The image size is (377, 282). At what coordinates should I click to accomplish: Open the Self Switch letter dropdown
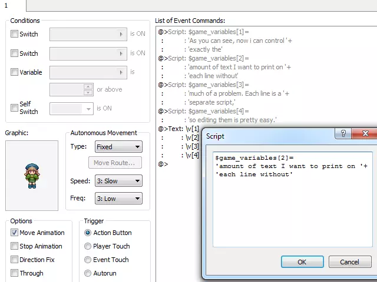click(71, 109)
